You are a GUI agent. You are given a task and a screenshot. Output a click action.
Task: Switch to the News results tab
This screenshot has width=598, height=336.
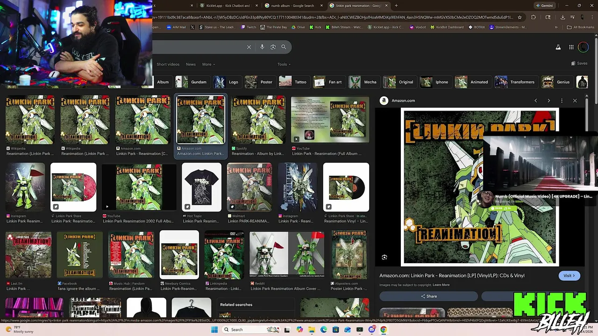point(191,64)
